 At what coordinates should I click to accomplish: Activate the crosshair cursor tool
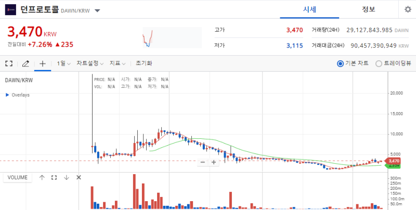(x=43, y=63)
